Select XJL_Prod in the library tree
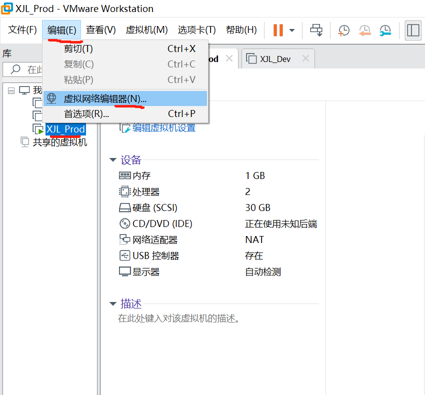425x395 pixels. pyautogui.click(x=65, y=129)
